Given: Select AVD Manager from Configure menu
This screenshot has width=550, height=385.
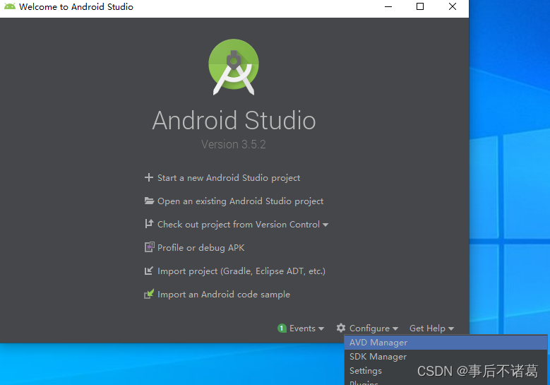Looking at the screenshot, I should tap(446, 343).
